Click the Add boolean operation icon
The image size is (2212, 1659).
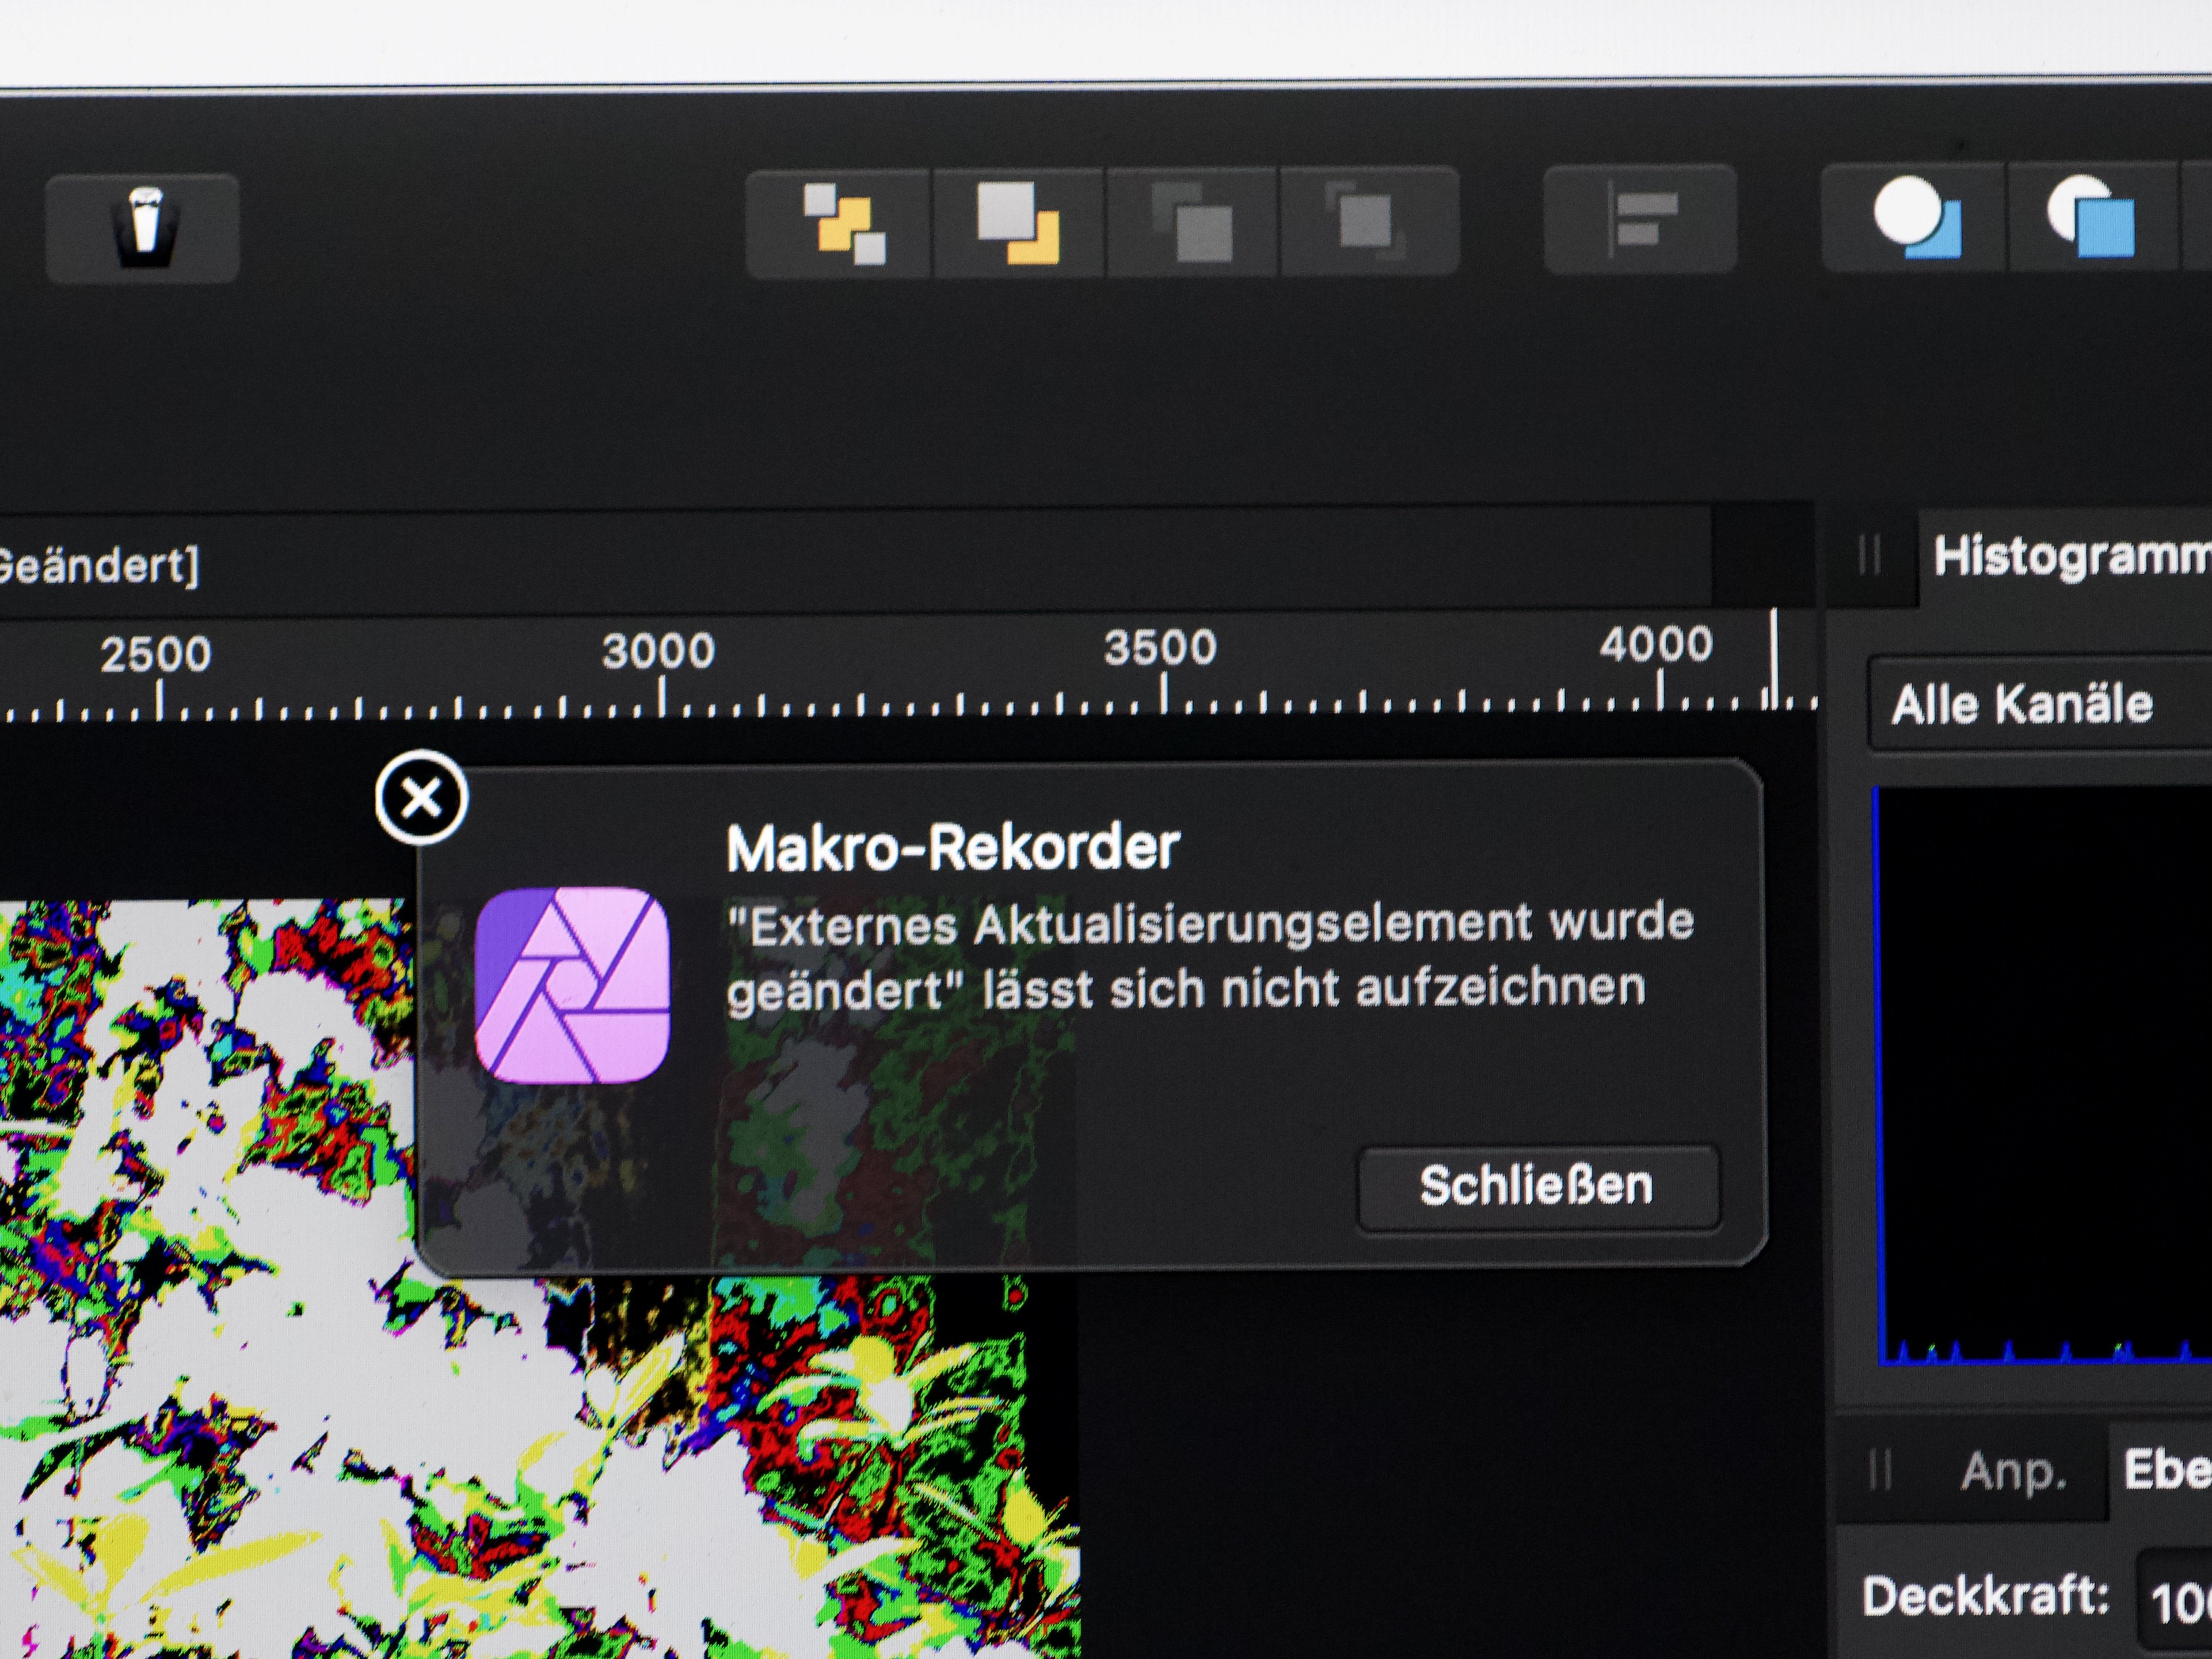(x=1915, y=218)
